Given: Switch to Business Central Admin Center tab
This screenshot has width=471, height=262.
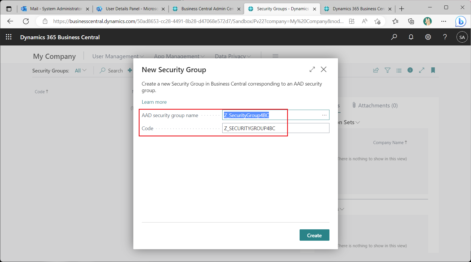Looking at the screenshot, I should [x=206, y=9].
